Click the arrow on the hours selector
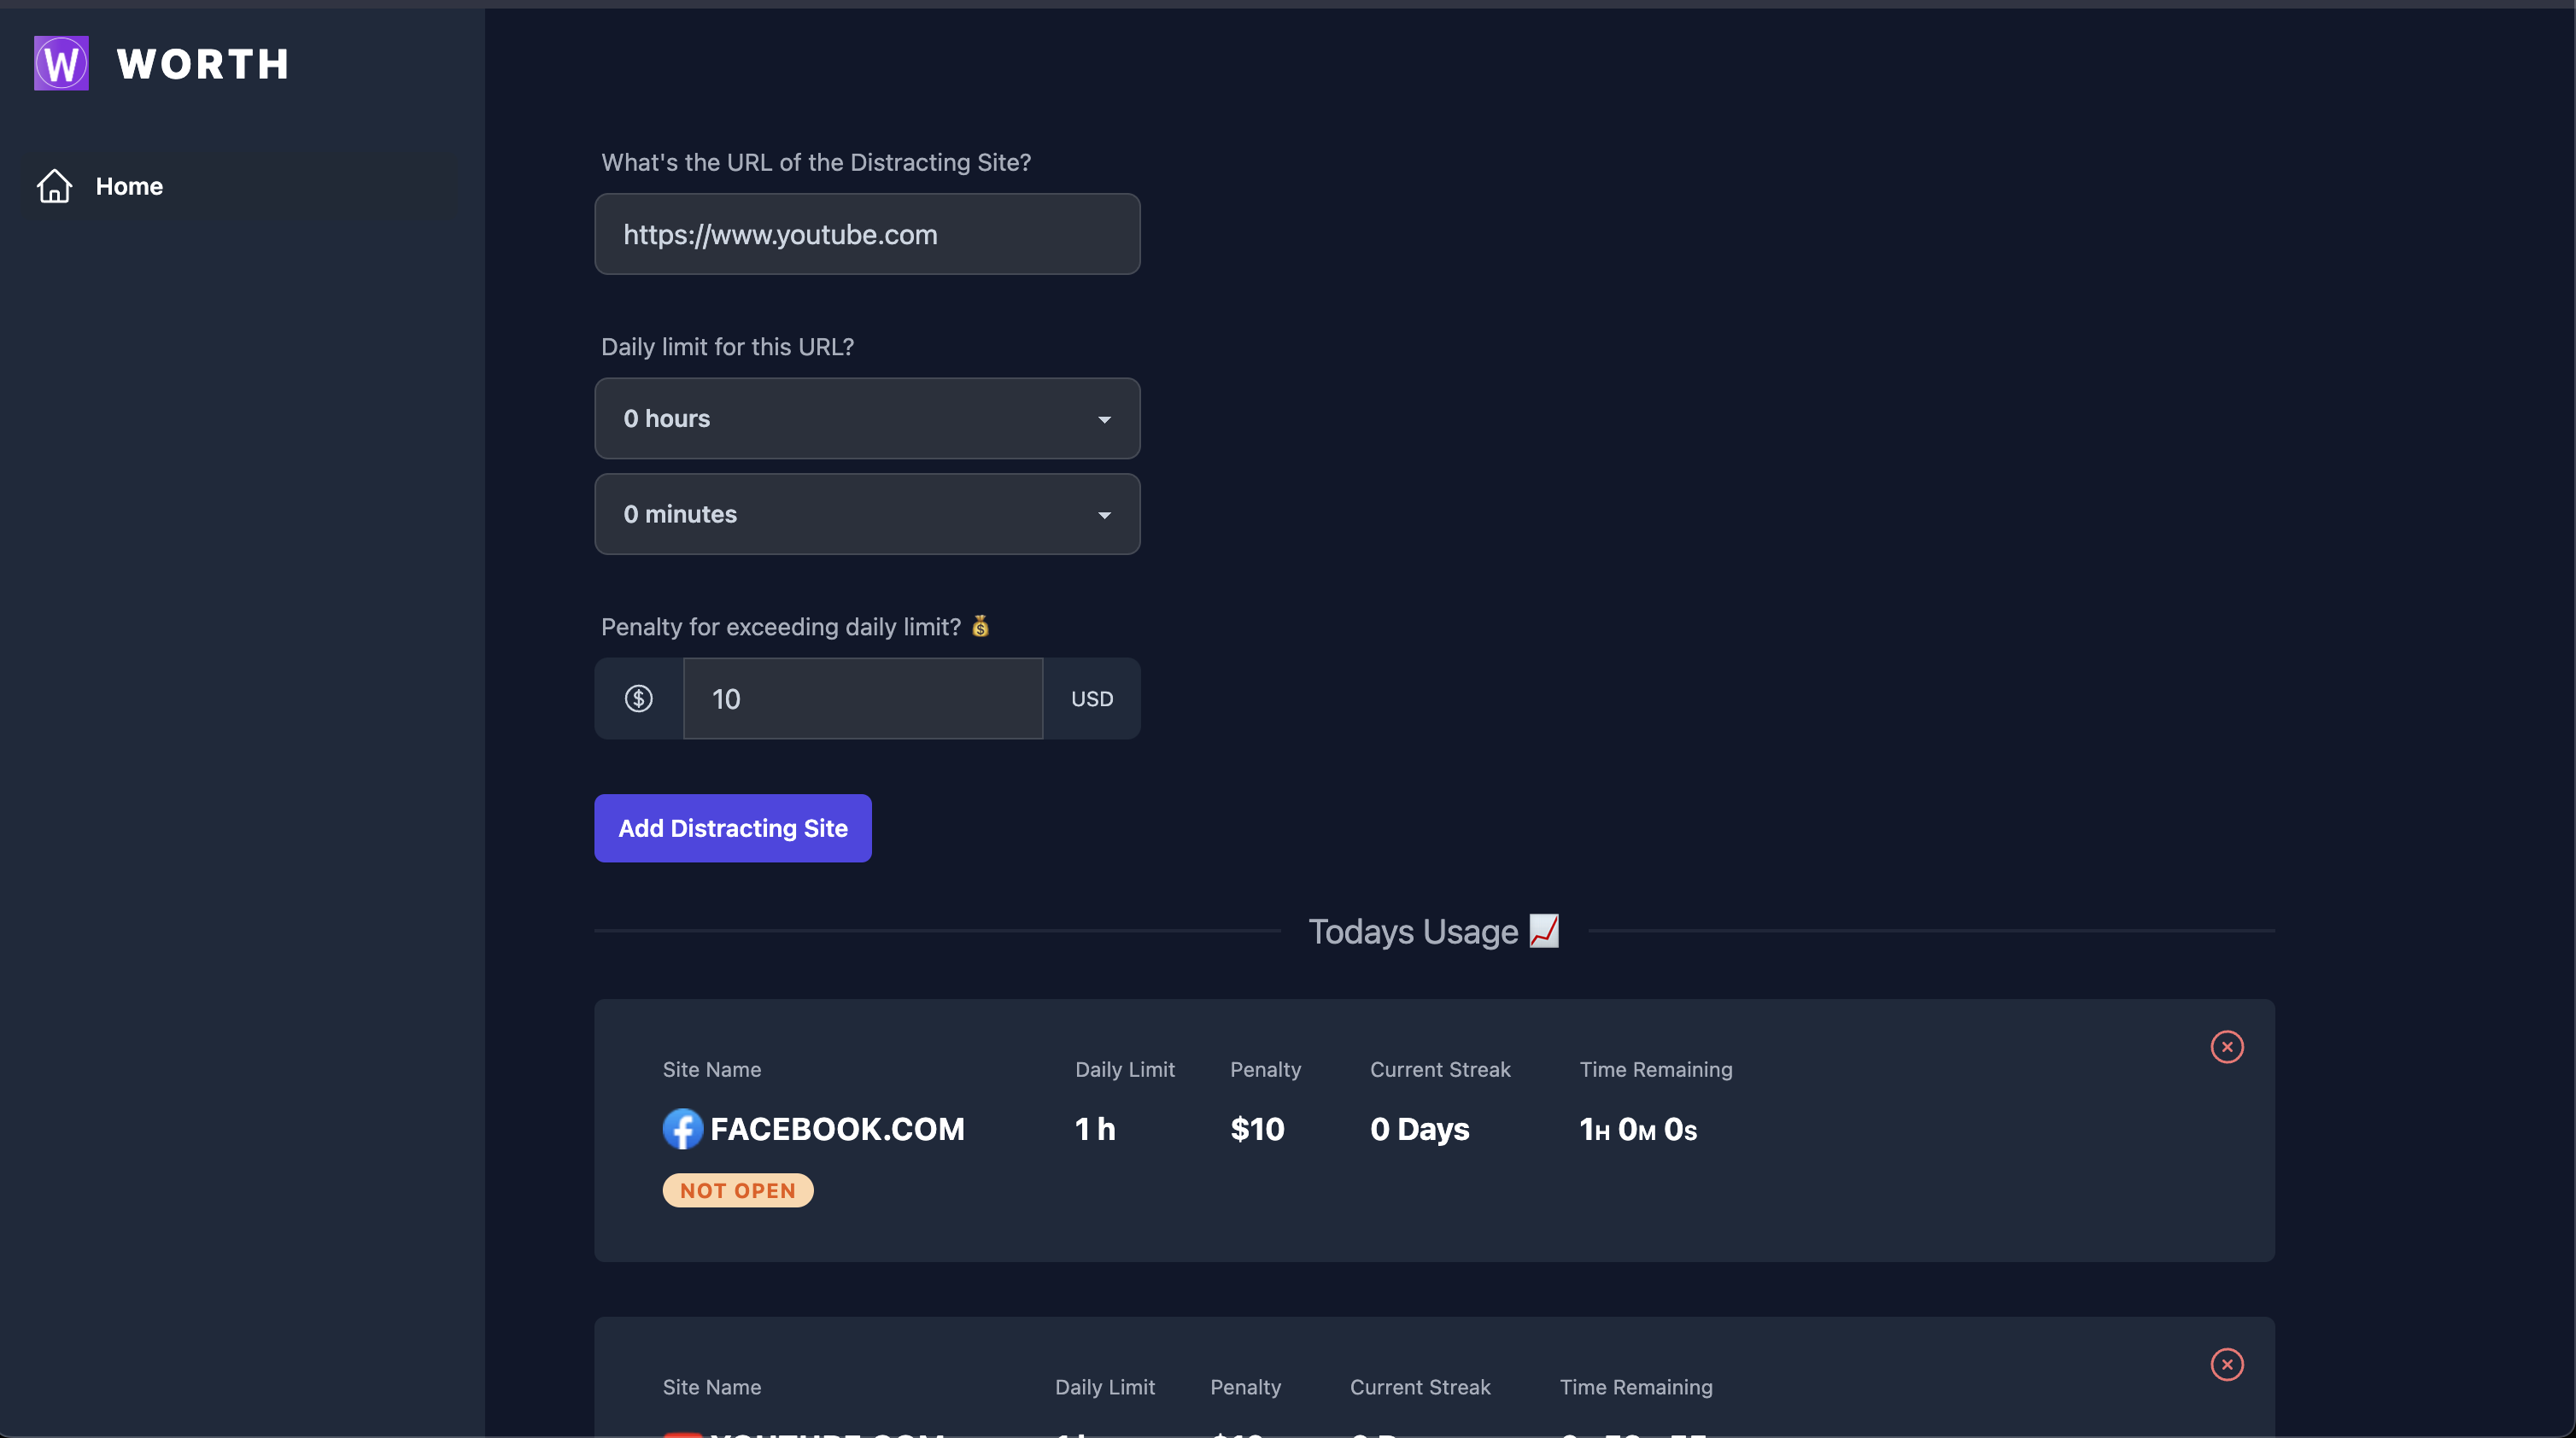2576x1438 pixels. coord(1104,419)
